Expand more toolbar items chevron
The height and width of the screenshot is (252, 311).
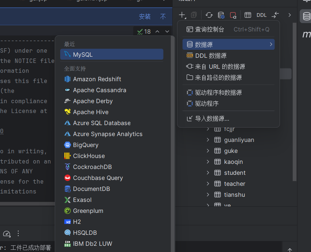pos(289,15)
